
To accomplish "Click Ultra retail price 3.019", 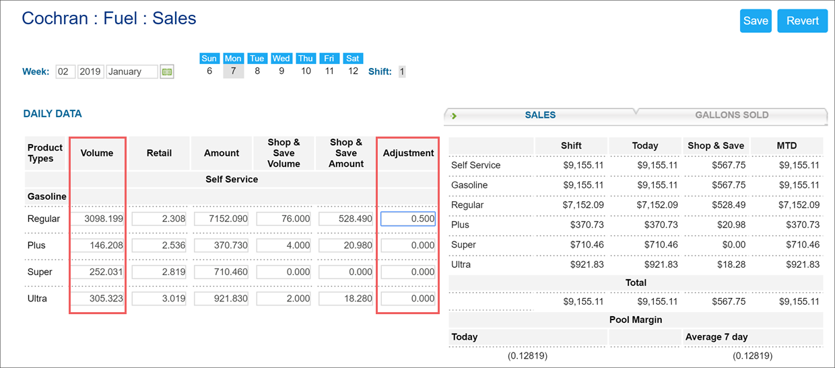I will [x=160, y=299].
